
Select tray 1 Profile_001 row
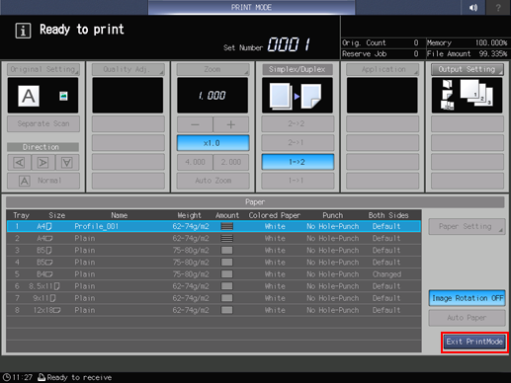click(213, 226)
